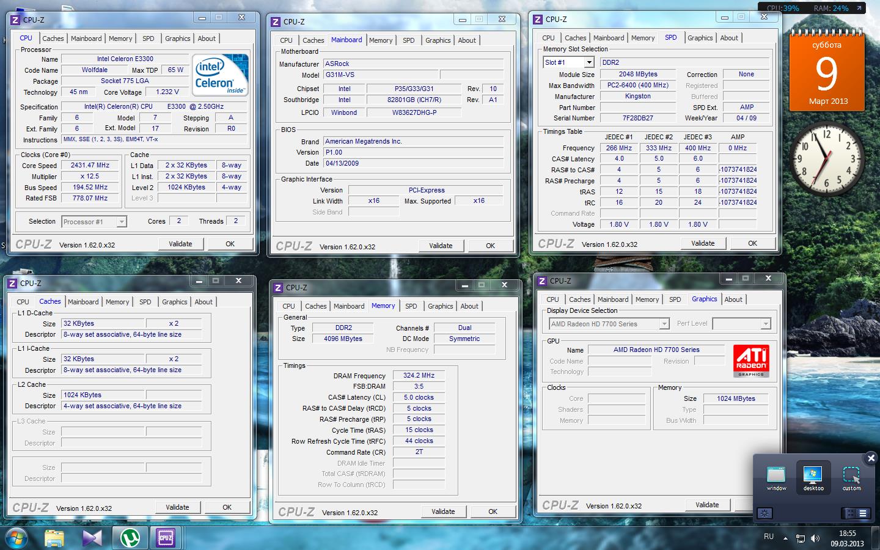880x550 pixels.
Task: Select the custom region capture icon
Action: 851,477
